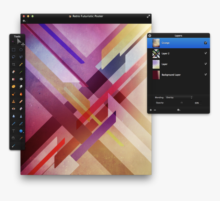Select the Magic Wand tool

click(14, 42)
